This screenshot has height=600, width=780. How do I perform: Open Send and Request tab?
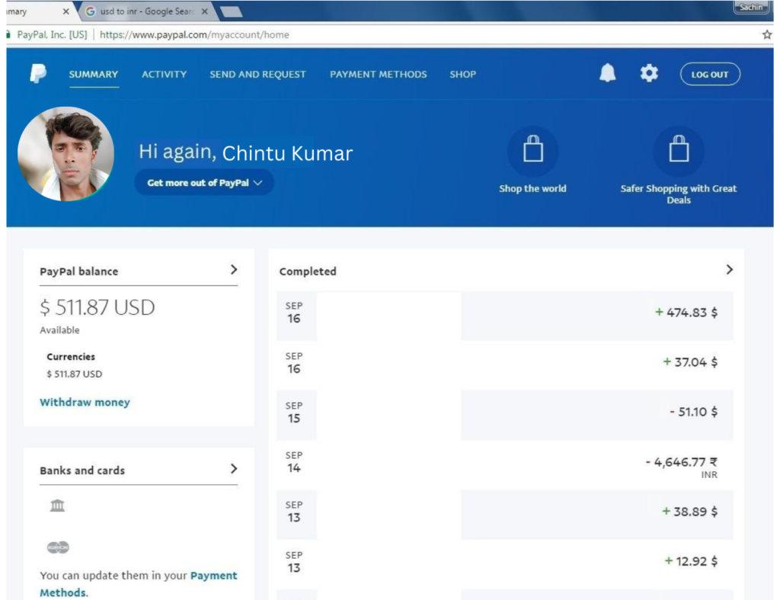point(257,74)
